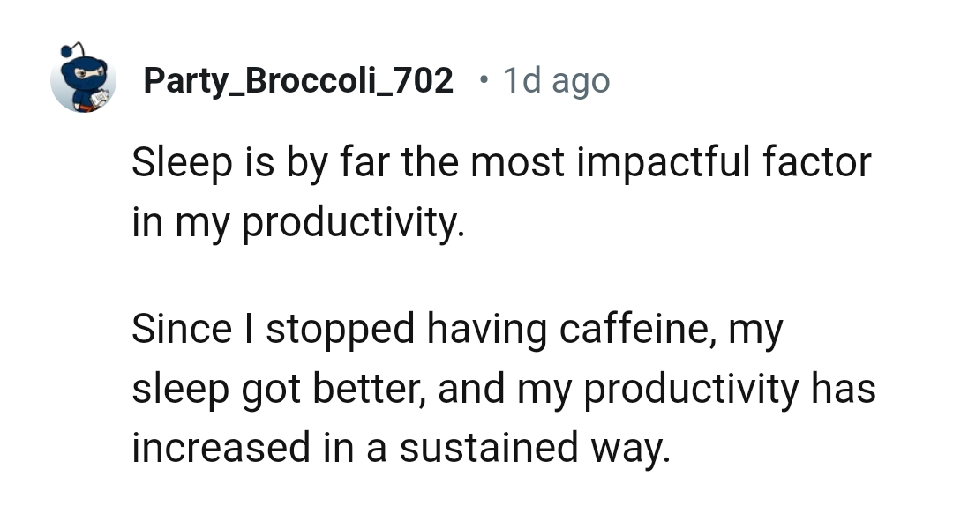The image size is (953, 506).
Task: Click the word "stopped" in the second paragraph
Action: point(341,330)
